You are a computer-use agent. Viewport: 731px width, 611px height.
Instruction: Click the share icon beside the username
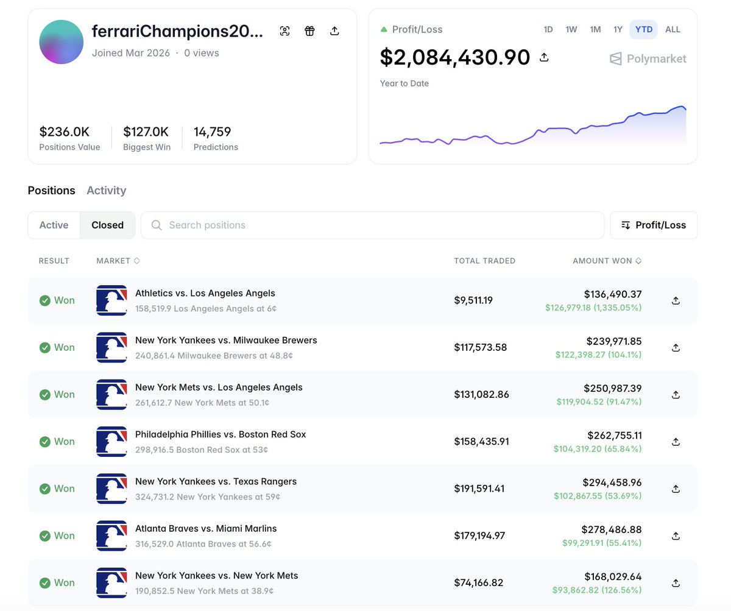click(x=334, y=31)
